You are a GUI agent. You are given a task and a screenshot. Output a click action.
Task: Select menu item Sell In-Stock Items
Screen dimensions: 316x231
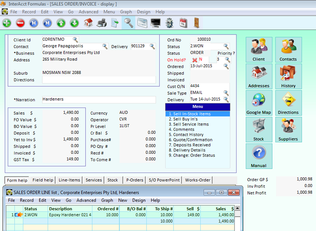point(198,114)
